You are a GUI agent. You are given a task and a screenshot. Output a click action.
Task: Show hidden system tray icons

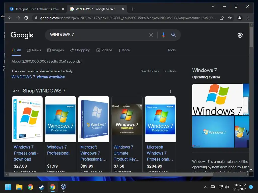coord(206,187)
